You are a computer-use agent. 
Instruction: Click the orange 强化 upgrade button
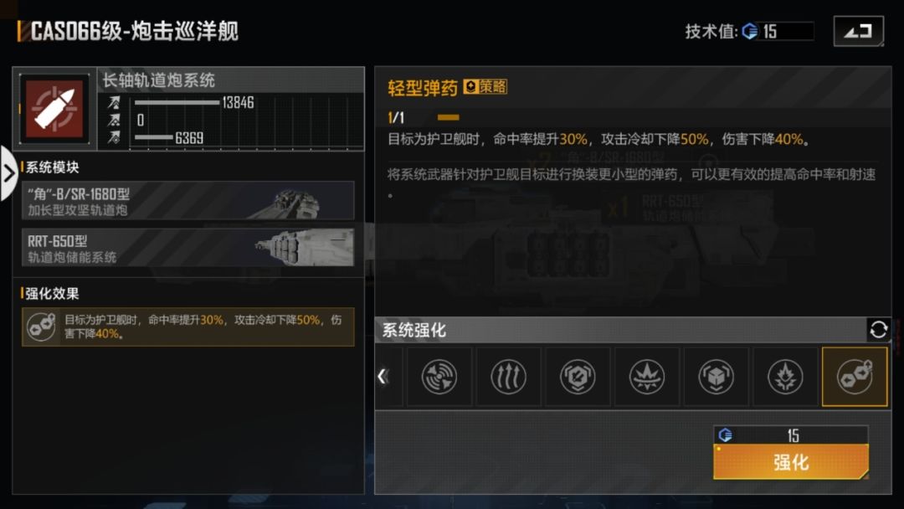[x=791, y=462]
